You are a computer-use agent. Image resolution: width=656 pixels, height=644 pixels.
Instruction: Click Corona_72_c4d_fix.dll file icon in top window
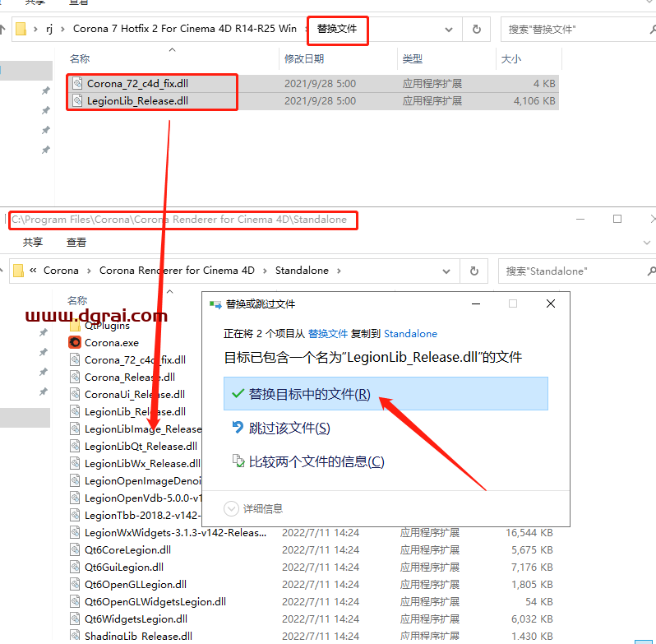(x=76, y=83)
